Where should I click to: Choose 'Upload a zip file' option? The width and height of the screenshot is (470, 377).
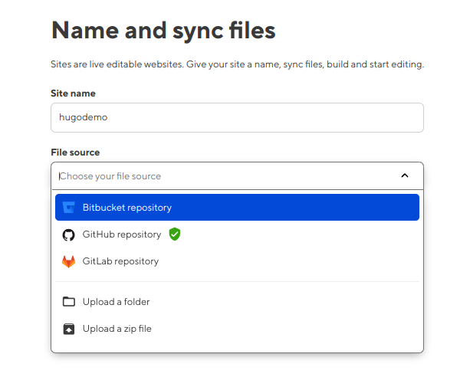click(117, 329)
